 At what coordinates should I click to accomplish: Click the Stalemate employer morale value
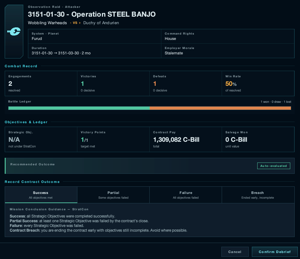(174, 53)
